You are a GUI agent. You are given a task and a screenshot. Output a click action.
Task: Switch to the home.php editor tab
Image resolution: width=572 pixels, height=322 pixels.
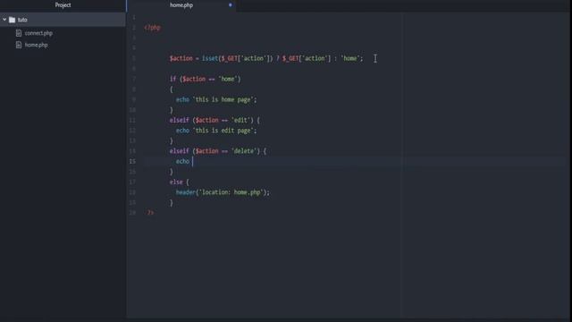tap(181, 5)
